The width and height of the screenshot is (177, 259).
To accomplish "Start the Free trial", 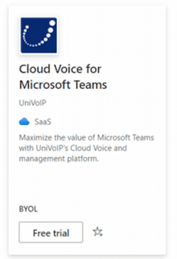I will click(51, 232).
